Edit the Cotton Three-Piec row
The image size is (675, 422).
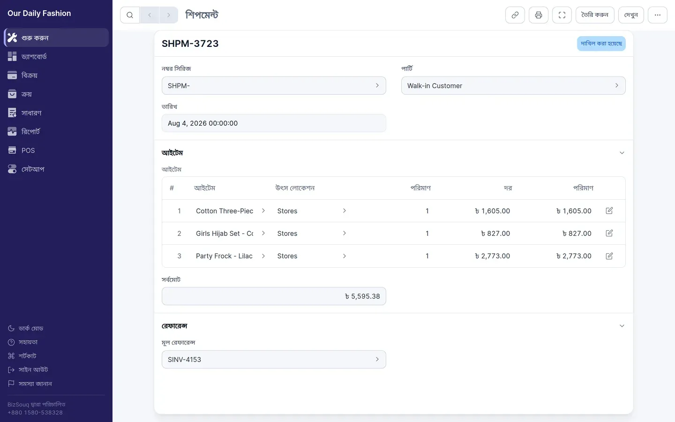609,211
